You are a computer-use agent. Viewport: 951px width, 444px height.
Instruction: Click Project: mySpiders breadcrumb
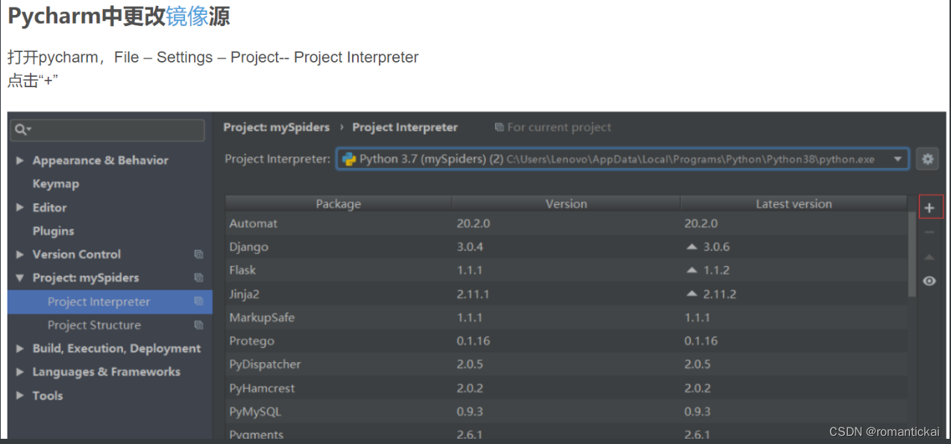276,127
